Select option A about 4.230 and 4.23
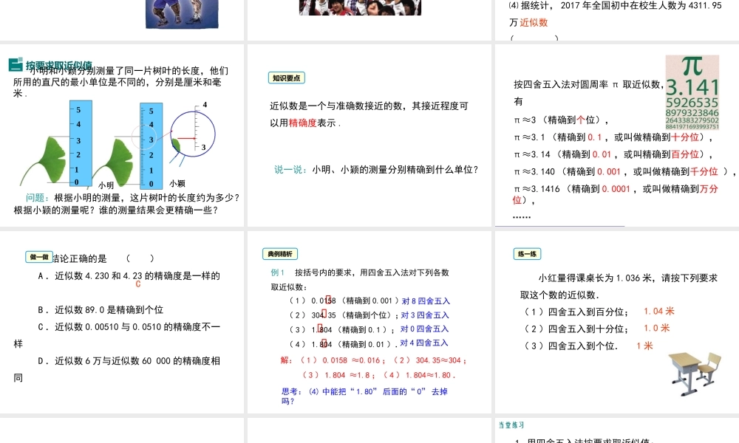Image resolution: width=739 pixels, height=443 pixels. coord(129,276)
